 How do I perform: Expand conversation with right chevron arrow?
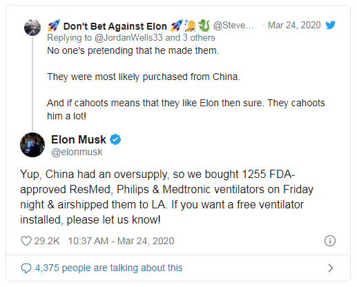click(x=331, y=268)
